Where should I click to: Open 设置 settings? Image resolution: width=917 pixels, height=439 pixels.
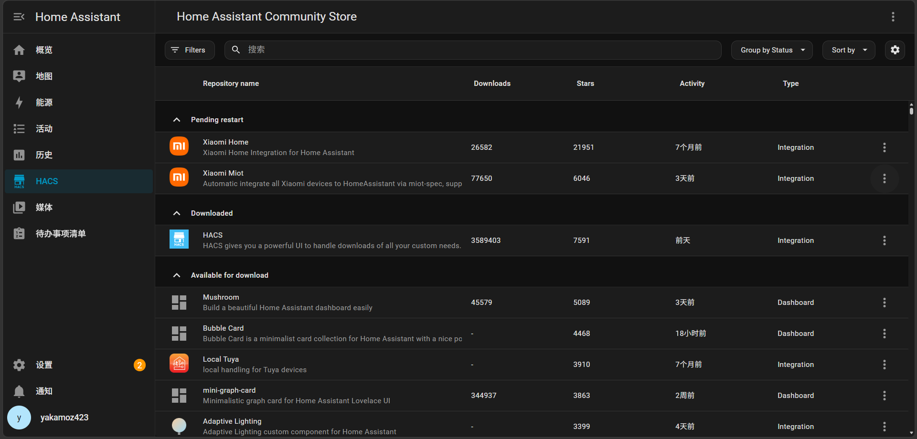pos(79,365)
